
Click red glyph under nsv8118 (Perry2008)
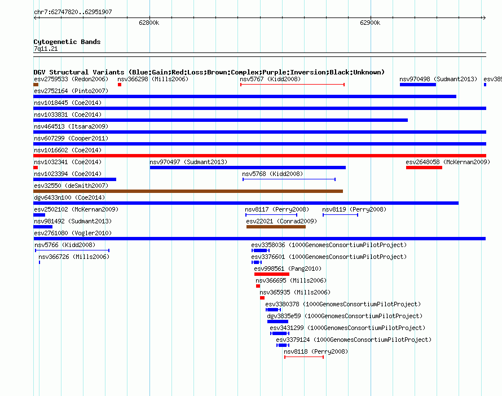304,357
